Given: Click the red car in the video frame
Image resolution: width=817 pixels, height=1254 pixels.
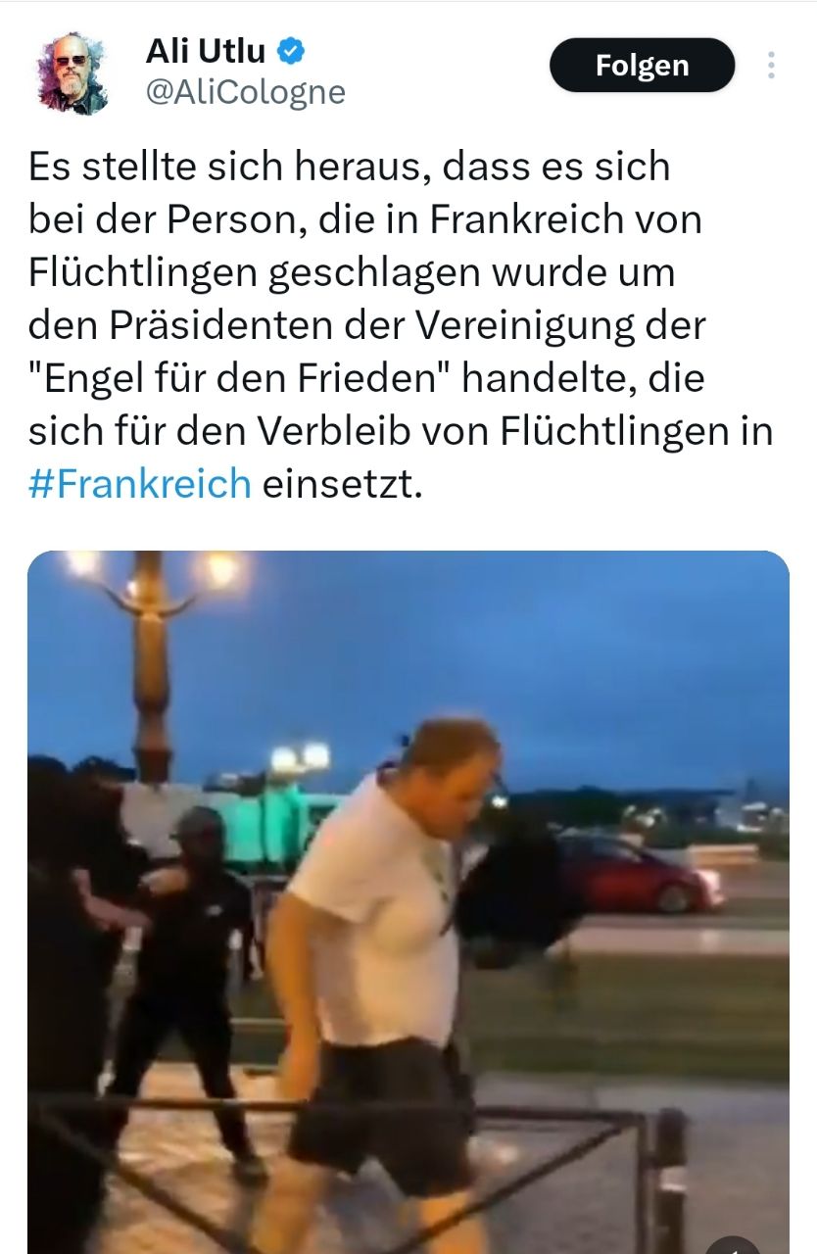Looking at the screenshot, I should click(638, 870).
